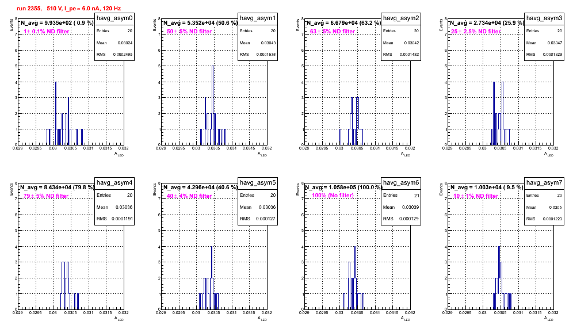573x329 pixels.
Task: Click Events y-axis title of havg_asym4 plot
Action: (x=11, y=189)
